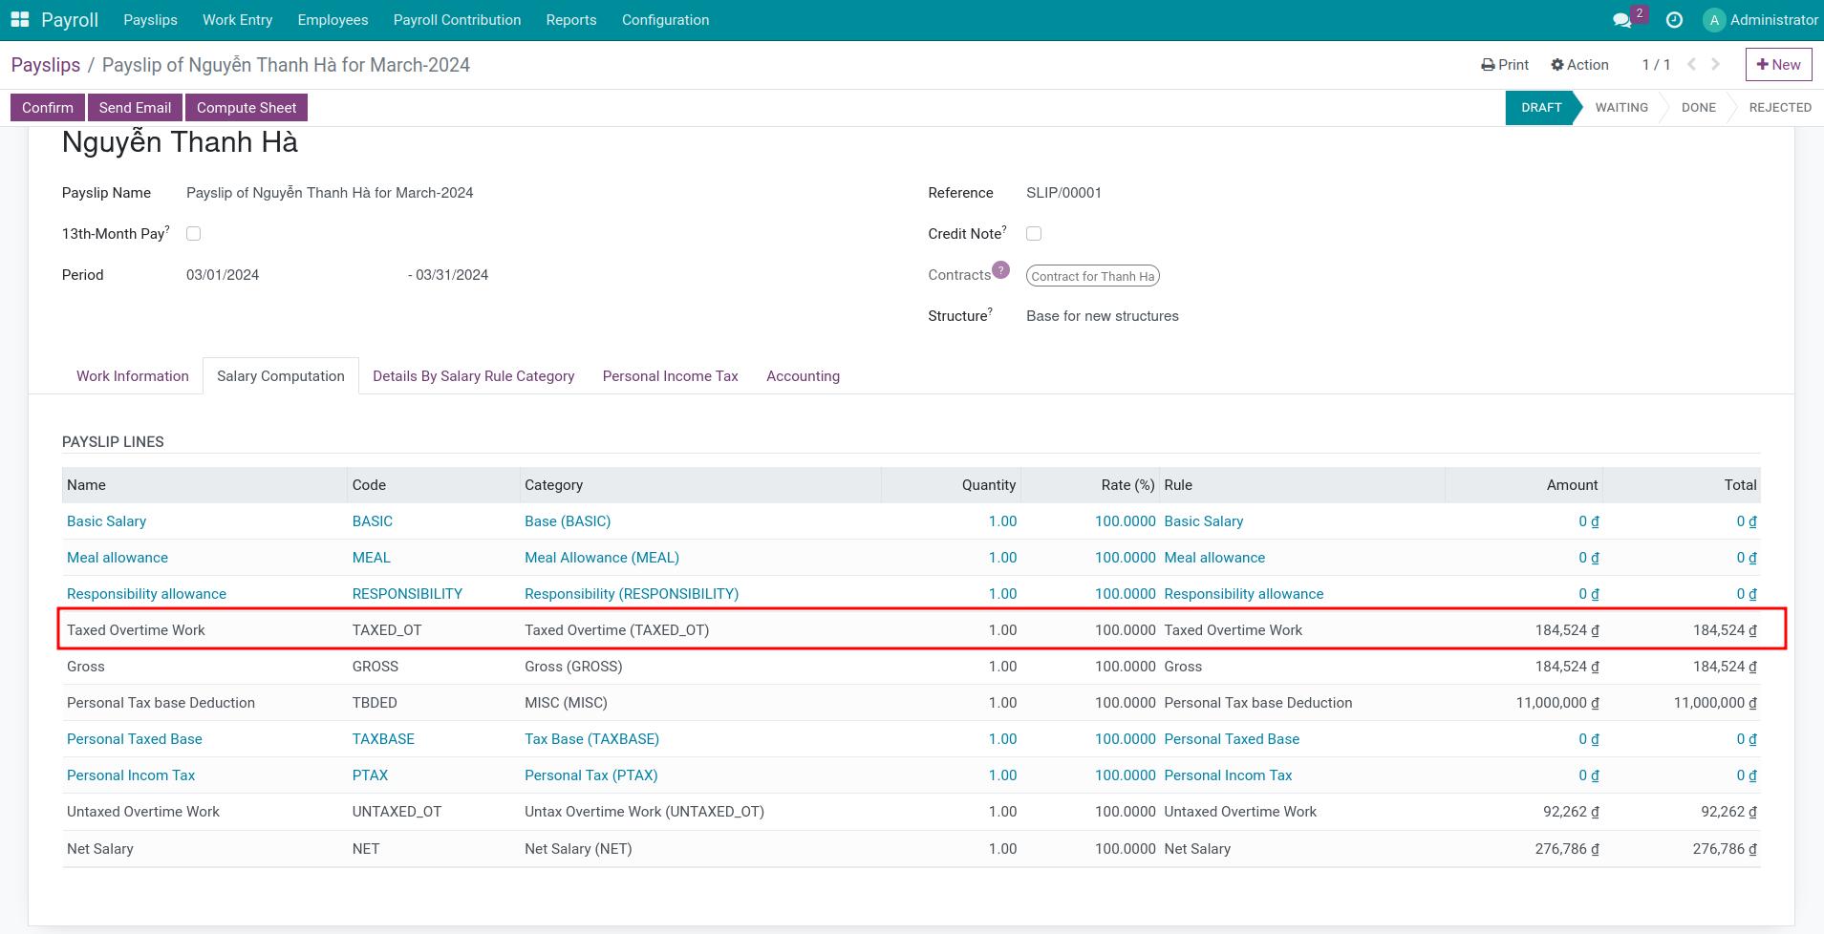Open the Configuration menu
Image resolution: width=1824 pixels, height=934 pixels.
(666, 20)
